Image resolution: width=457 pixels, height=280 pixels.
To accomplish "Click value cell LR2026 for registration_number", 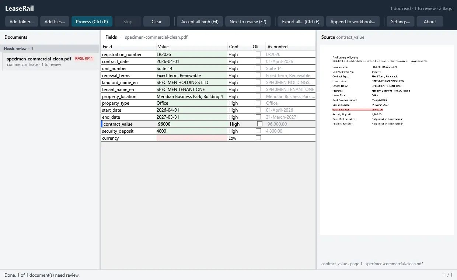I will pyautogui.click(x=192, y=54).
